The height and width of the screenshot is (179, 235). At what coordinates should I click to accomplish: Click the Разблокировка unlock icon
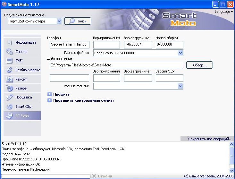(x=9, y=70)
